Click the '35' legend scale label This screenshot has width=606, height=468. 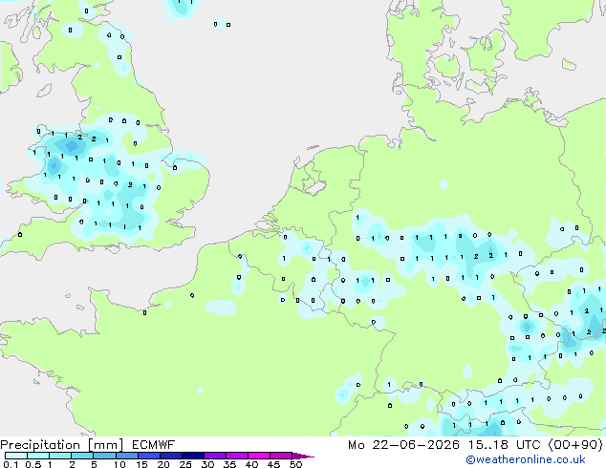(229, 464)
